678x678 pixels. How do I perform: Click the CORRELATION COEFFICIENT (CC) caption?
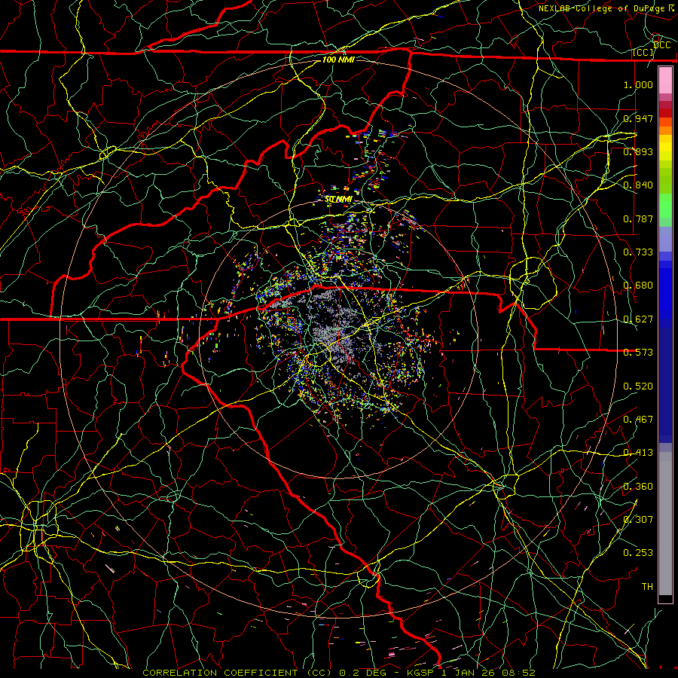[x=237, y=673]
